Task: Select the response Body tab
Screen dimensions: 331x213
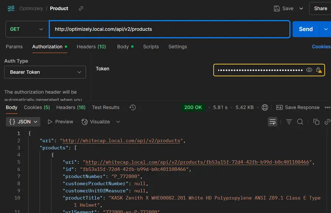Action: coord(12,107)
